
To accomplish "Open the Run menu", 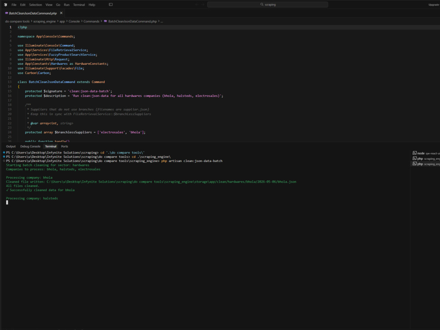I will [66, 5].
